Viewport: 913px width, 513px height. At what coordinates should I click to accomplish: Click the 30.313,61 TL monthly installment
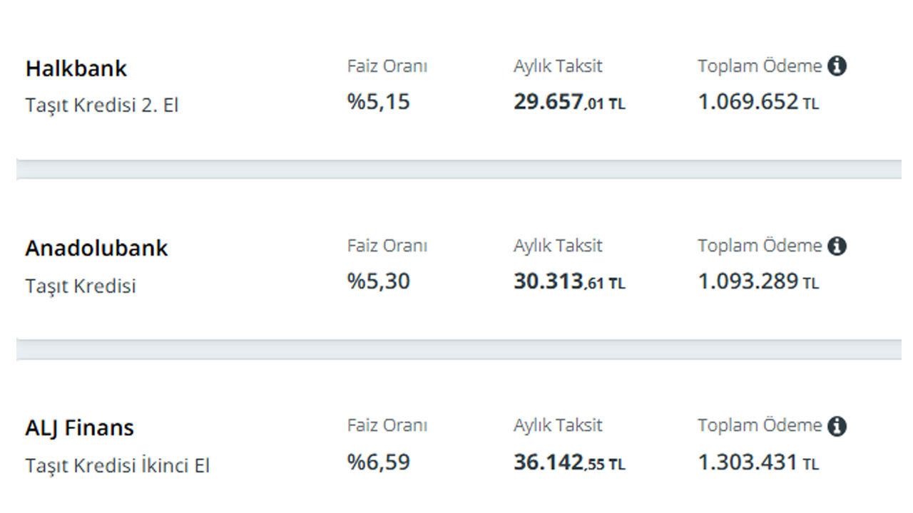click(569, 282)
